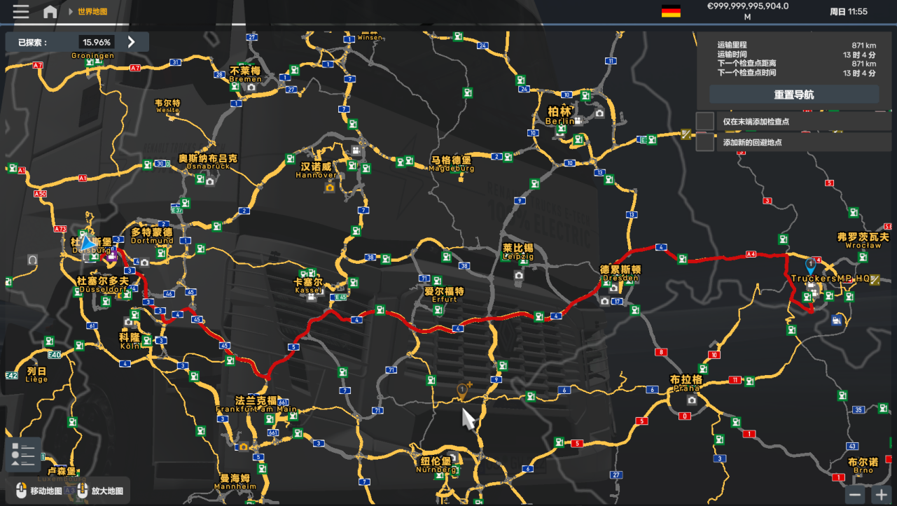Click gas station icon right of Winsen
This screenshot has height=506, width=897.
pyautogui.click(x=457, y=36)
